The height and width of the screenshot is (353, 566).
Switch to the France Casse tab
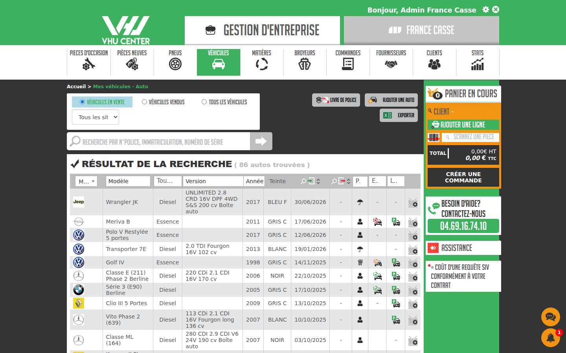point(421,30)
